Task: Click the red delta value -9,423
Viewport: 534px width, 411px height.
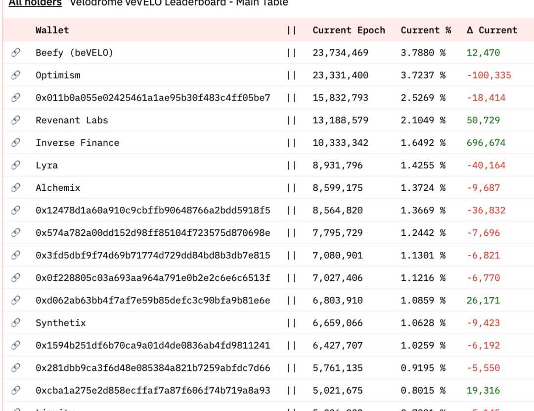Action: pos(483,323)
